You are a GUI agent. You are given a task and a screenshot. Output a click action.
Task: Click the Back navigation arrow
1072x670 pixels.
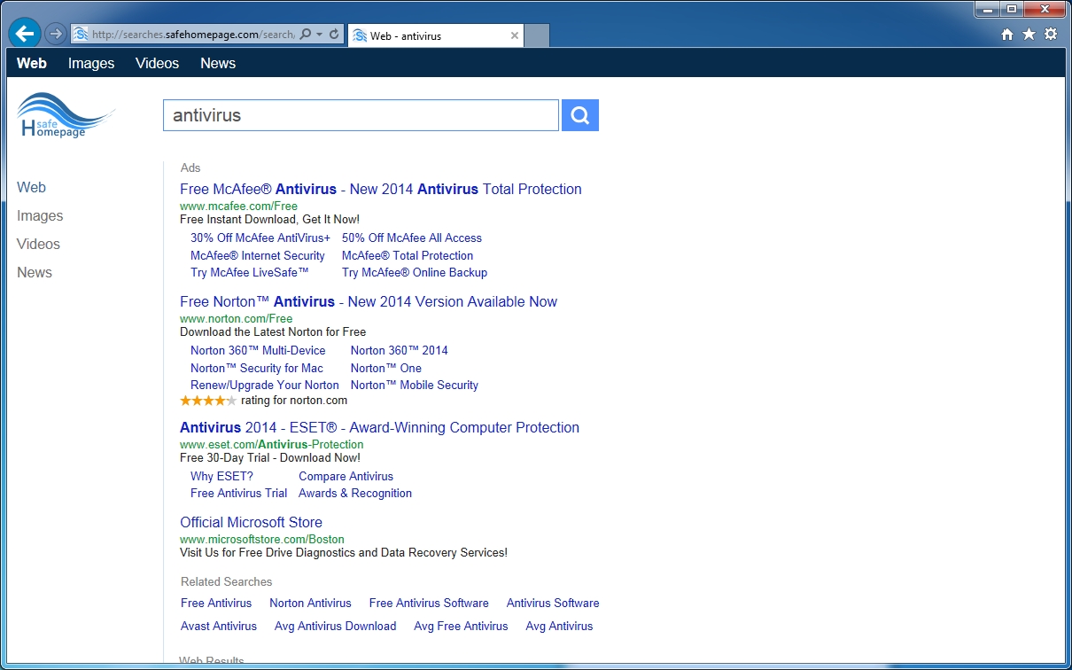coord(24,33)
